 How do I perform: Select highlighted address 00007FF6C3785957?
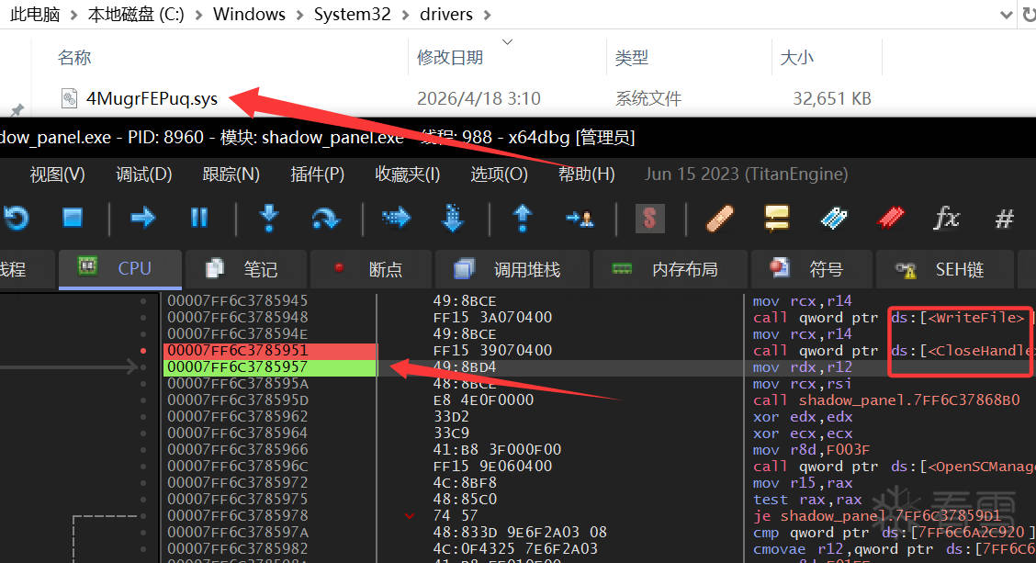click(270, 366)
